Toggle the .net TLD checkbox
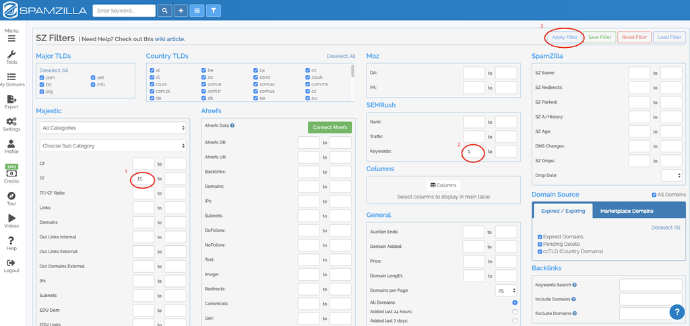This screenshot has height=326, width=690. pos(93,77)
